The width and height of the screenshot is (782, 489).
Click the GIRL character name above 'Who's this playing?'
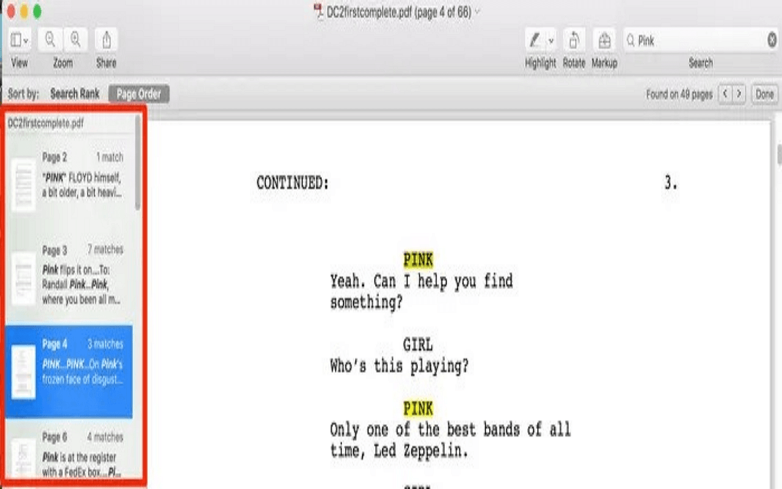[418, 345]
